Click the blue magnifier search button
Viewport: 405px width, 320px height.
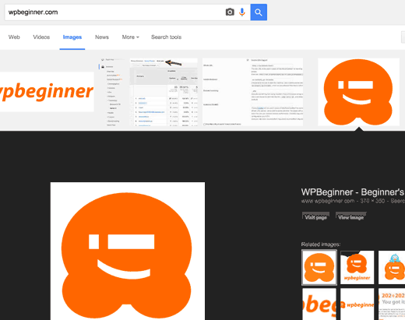click(259, 12)
